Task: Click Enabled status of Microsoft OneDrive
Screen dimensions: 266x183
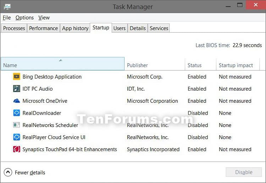Action: point(197,101)
